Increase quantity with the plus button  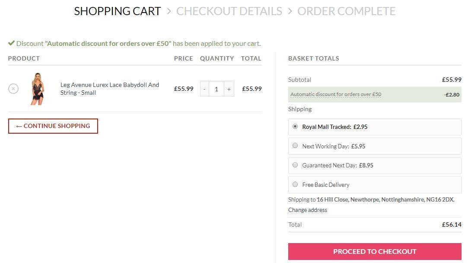(x=229, y=89)
